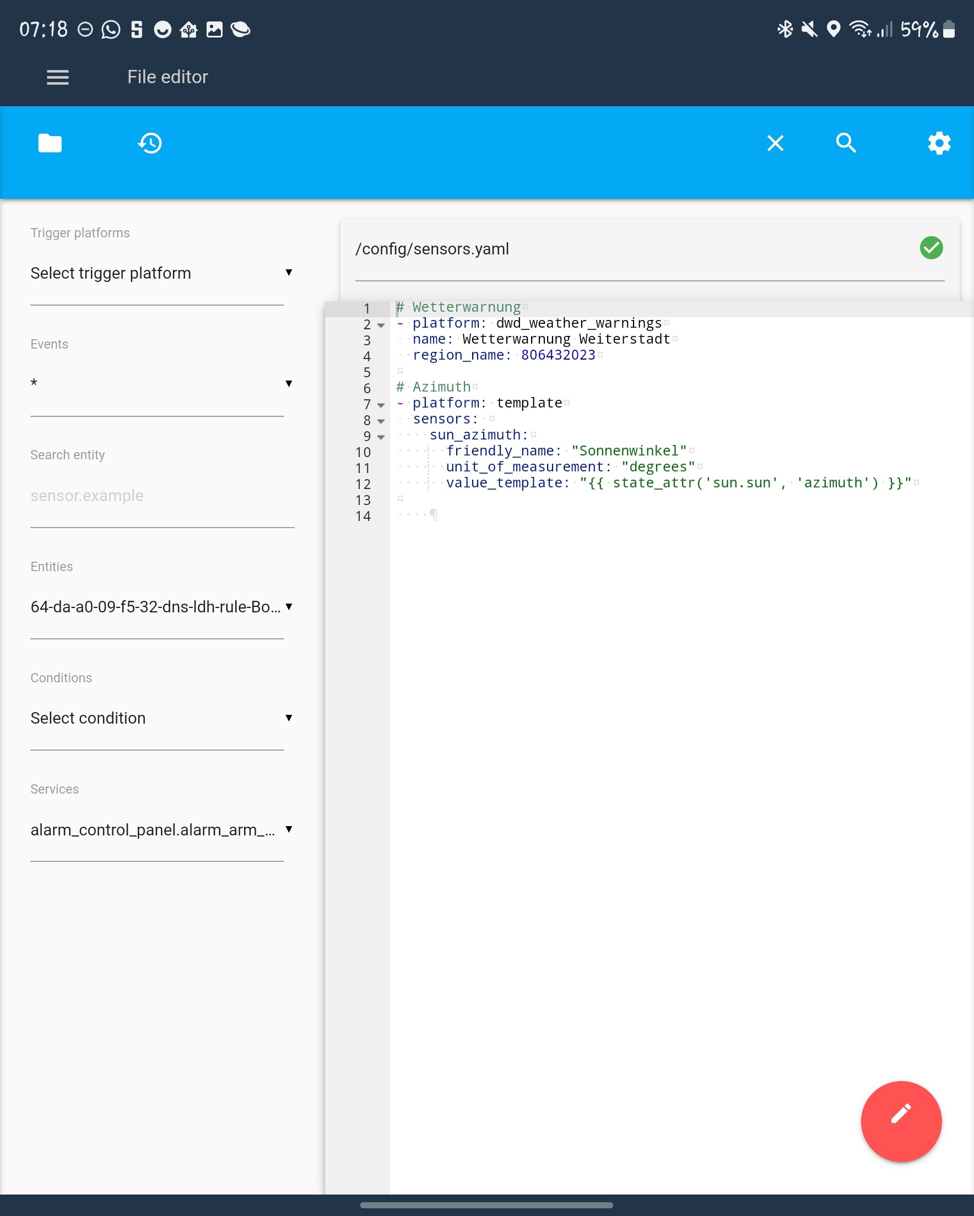Open the Select condition dropdown
This screenshot has width=974, height=1216.
tap(158, 718)
